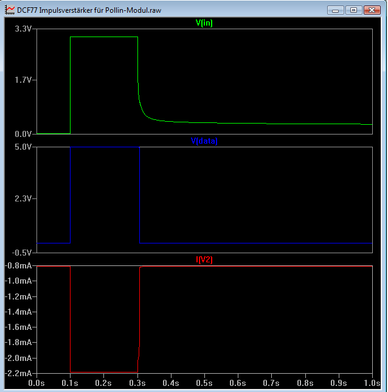Click the -2.2mA axis label

point(18,373)
